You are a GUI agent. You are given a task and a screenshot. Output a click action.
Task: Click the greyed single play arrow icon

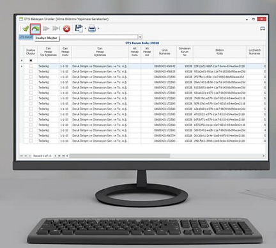pos(46,28)
